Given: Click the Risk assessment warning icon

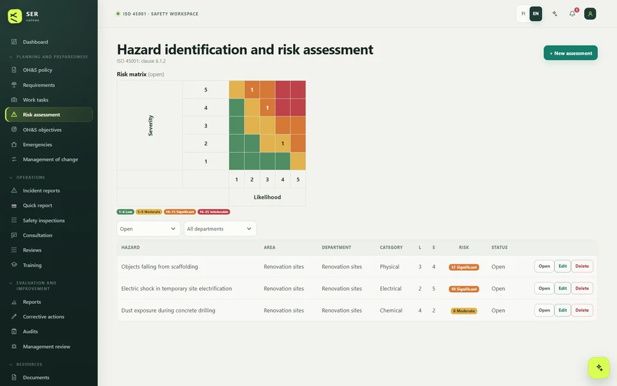Looking at the screenshot, I should 14,115.
